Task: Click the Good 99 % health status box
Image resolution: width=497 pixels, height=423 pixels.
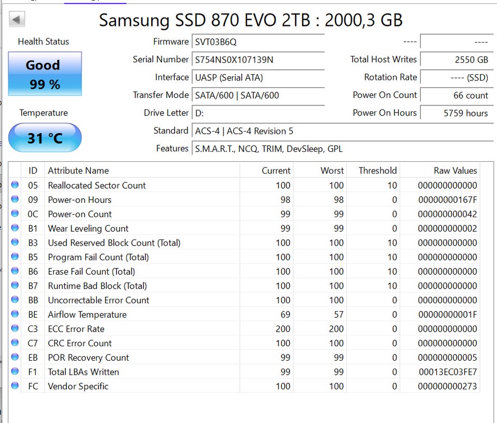Action: click(x=45, y=74)
